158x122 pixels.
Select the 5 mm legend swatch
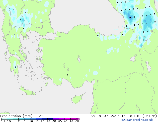(x=27, y=119)
